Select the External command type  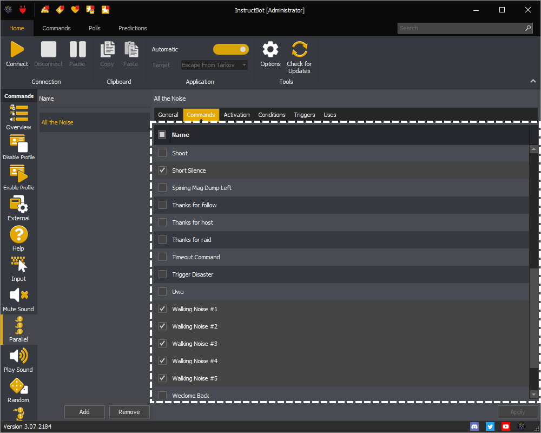[18, 208]
